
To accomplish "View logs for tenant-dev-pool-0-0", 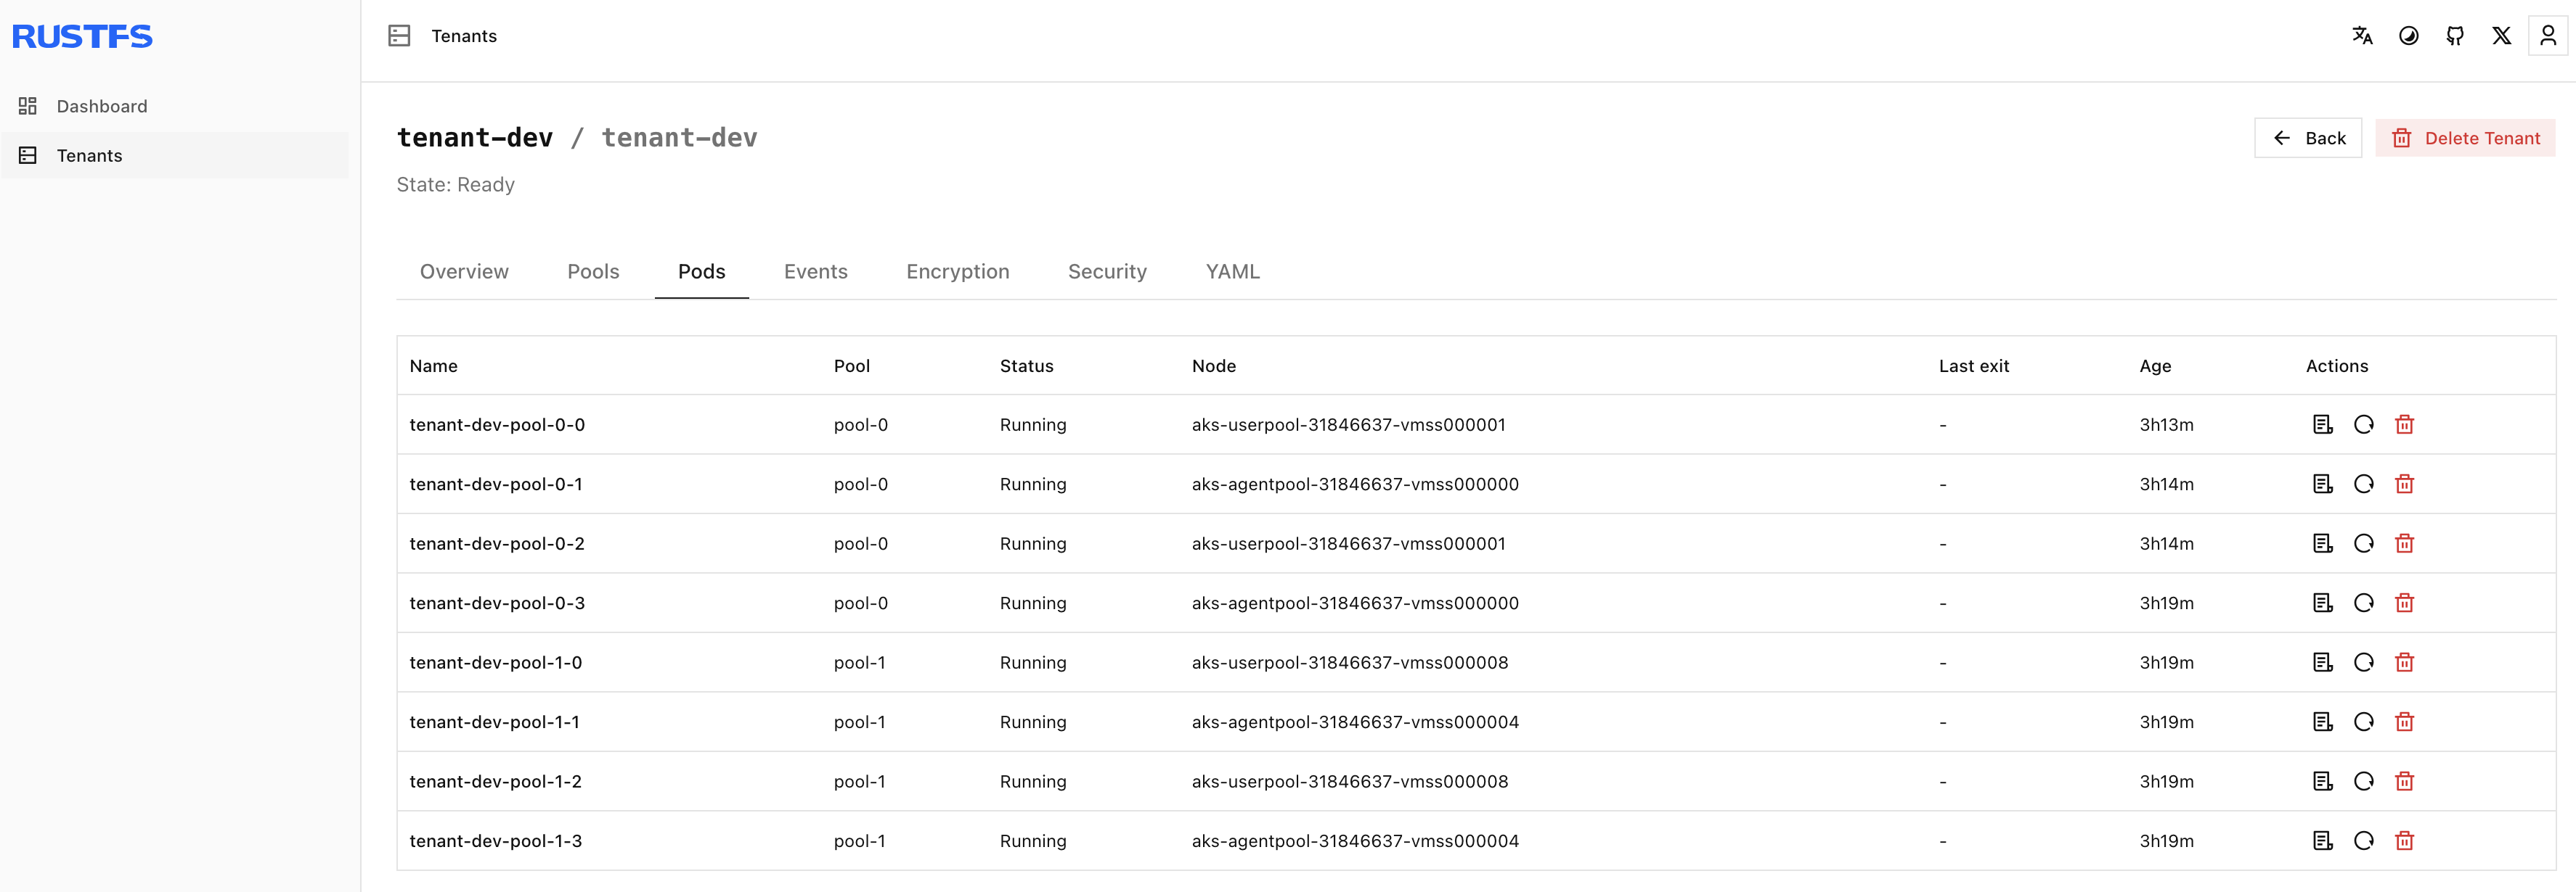I will (2323, 424).
